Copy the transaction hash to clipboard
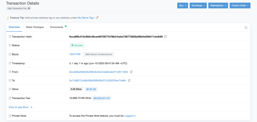This screenshot has height=122, width=257. coord(165,37)
